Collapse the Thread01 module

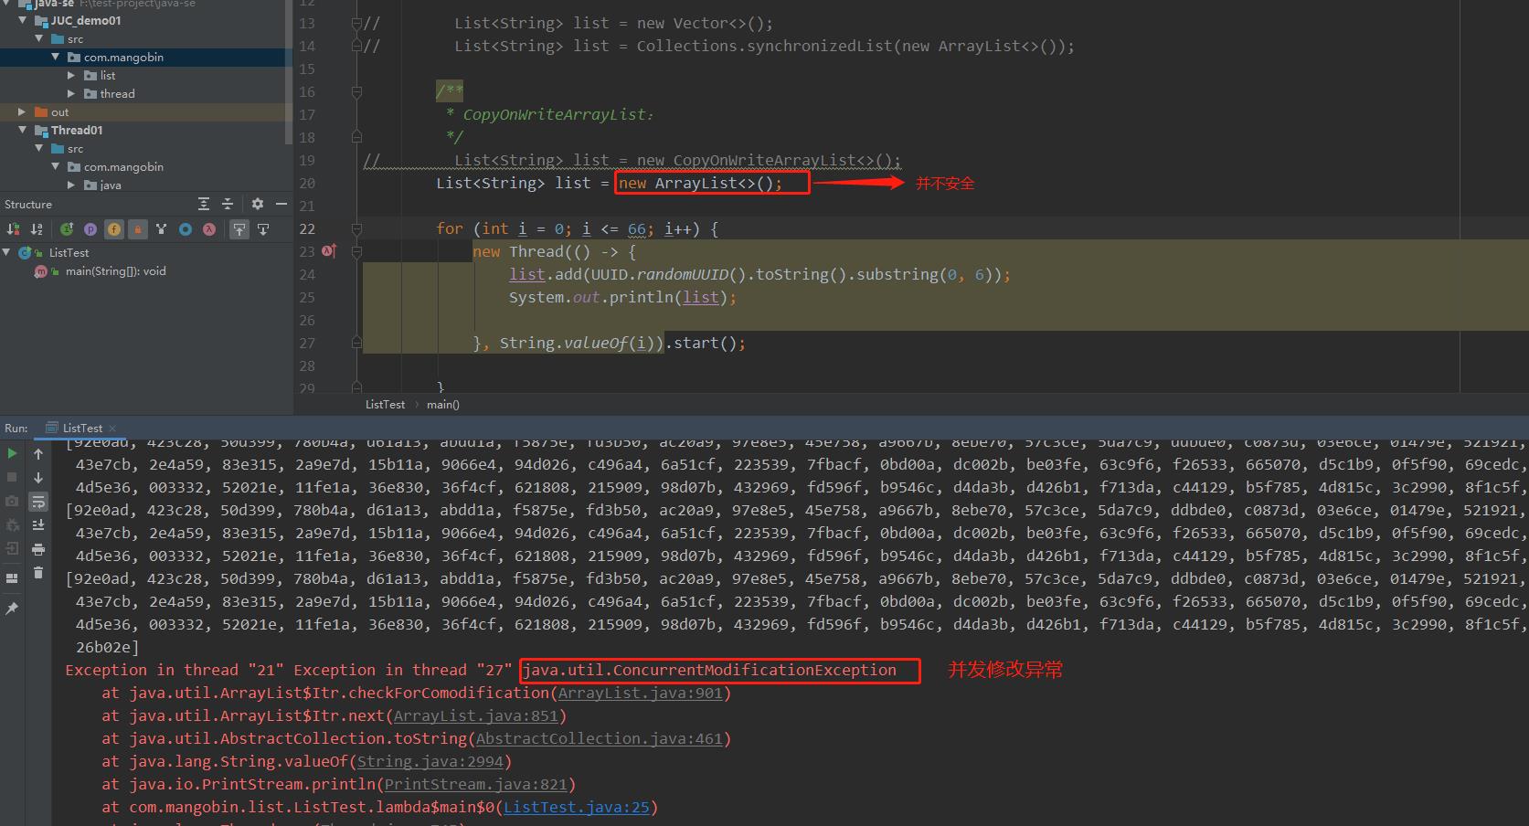[23, 130]
